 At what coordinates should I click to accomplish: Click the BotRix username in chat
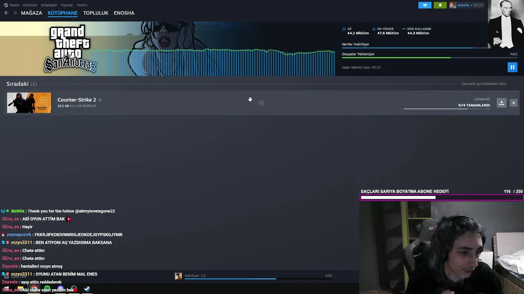(x=18, y=211)
